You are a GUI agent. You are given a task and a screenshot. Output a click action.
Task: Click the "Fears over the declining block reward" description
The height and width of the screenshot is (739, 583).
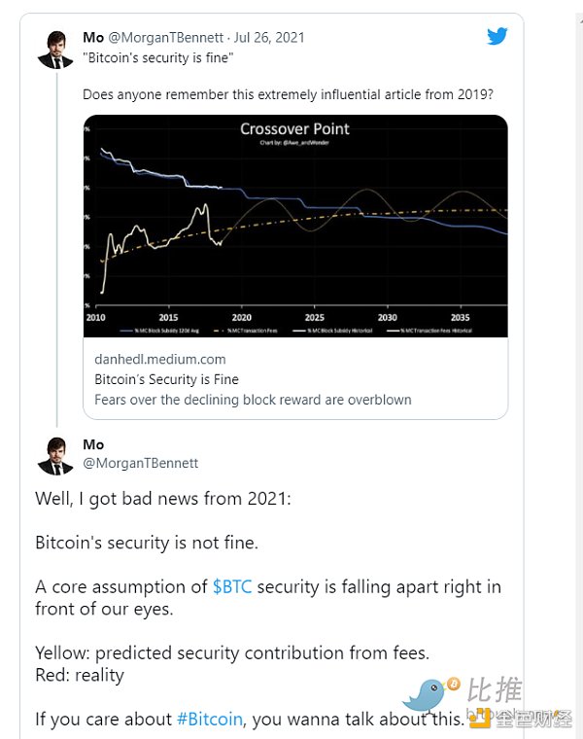(253, 400)
